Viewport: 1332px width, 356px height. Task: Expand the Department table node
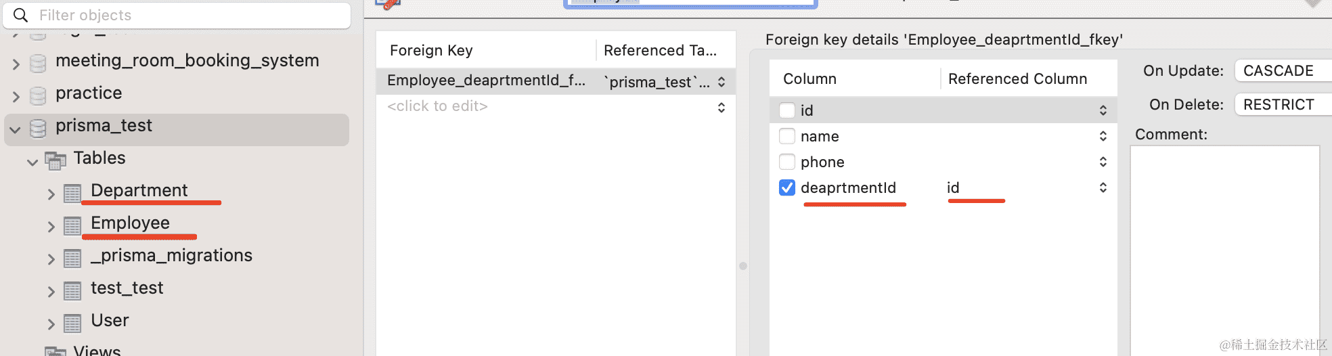click(51, 194)
